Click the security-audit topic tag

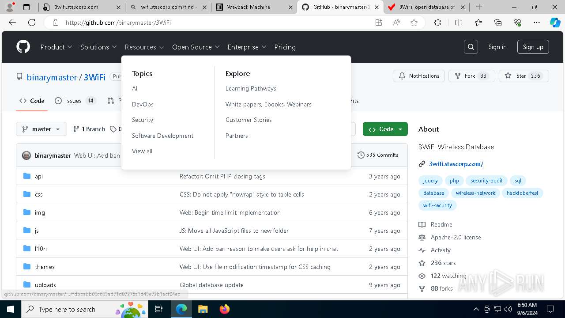tap(486, 181)
